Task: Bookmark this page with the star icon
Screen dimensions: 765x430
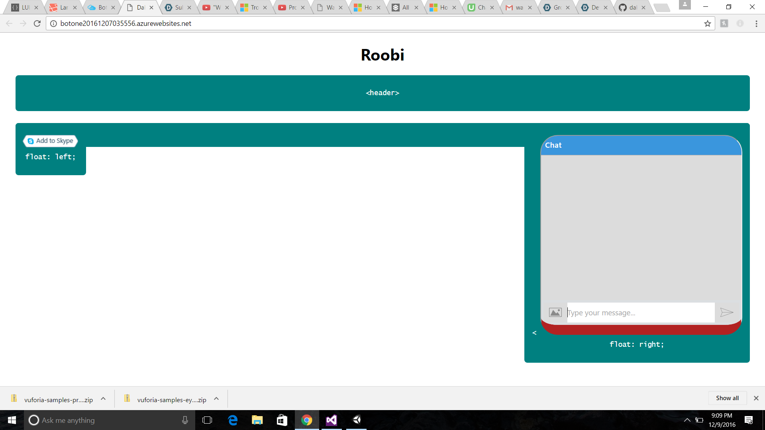Action: pyautogui.click(x=708, y=23)
